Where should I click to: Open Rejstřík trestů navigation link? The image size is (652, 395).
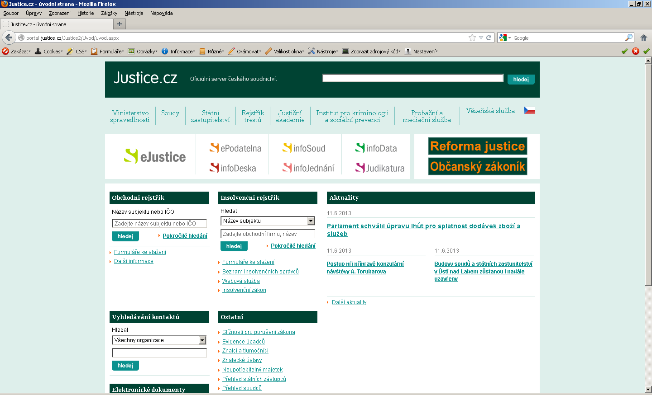[253, 116]
